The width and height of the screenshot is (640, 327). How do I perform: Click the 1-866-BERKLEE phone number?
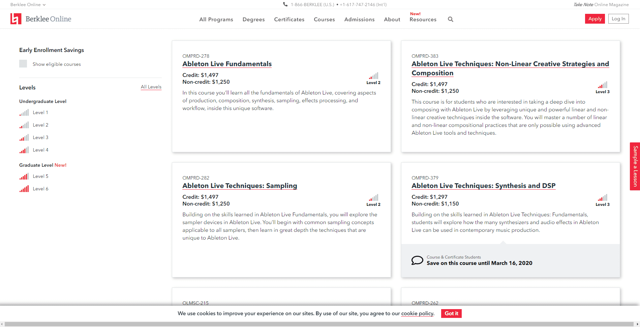click(x=312, y=5)
